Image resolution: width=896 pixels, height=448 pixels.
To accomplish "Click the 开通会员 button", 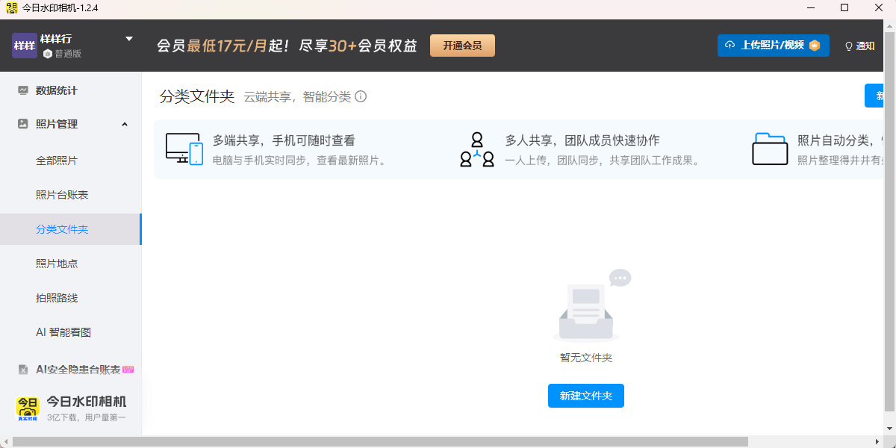I will 462,46.
